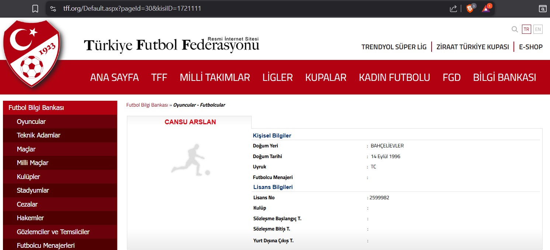Go to Futbol Bilgi Bankası via breadcrumb
The image size is (550, 250).
coord(146,105)
